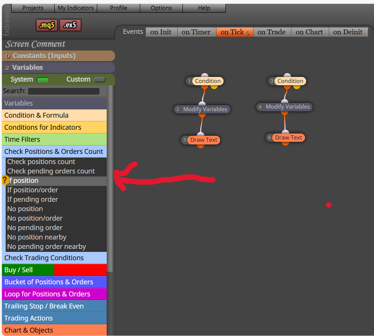Expand the Check Trading Conditions category

[x=54, y=258]
